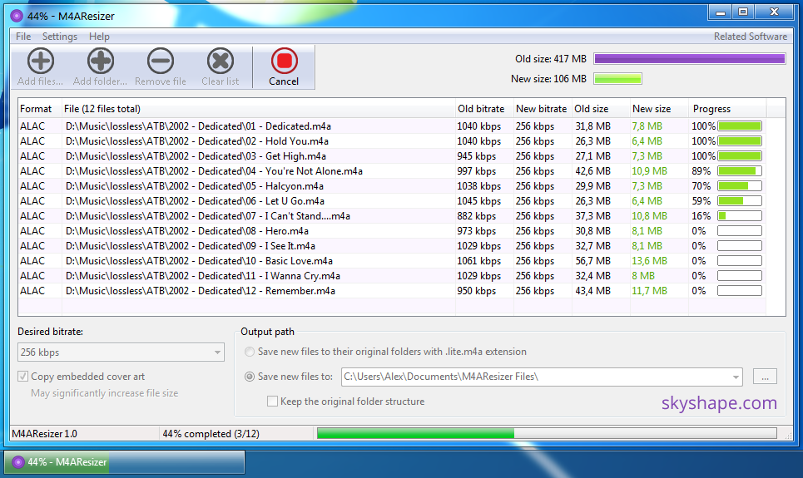Click the Clear list X icon
803x478 pixels.
pos(220,62)
